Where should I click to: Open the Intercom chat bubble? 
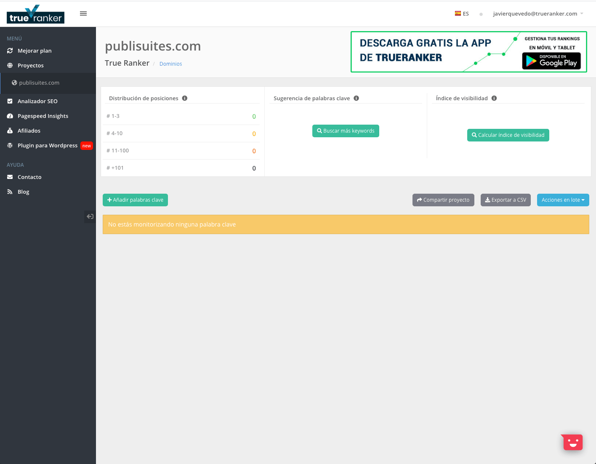572,442
